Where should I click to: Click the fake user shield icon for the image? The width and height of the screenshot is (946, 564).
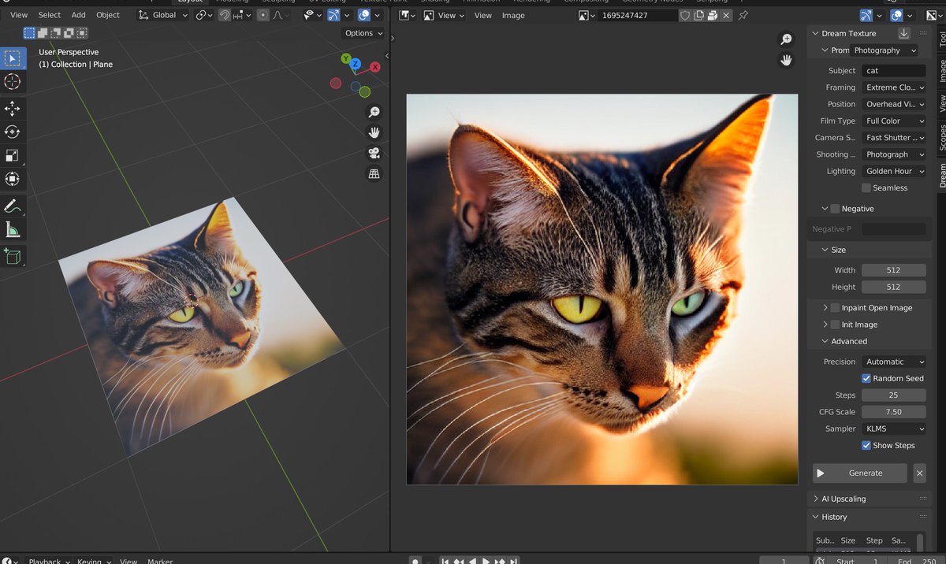685,15
